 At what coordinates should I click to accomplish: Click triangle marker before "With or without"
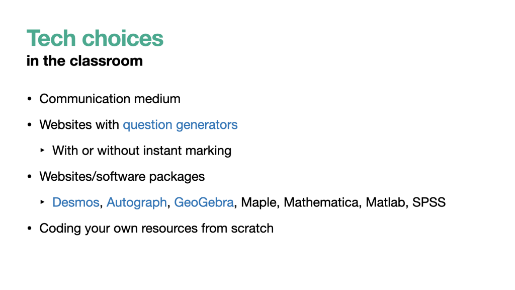point(43,151)
